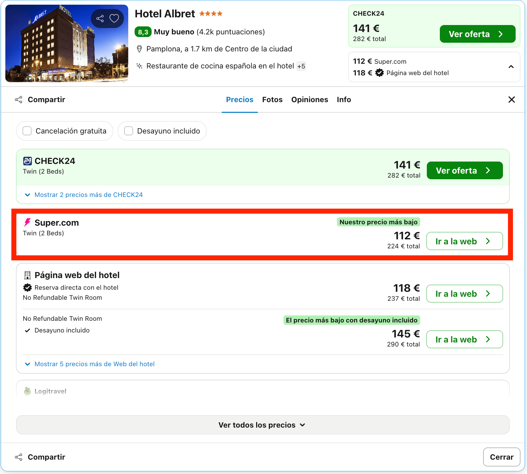Click Ver oferta in top CHECK24 card
The image size is (527, 474).
click(x=478, y=34)
